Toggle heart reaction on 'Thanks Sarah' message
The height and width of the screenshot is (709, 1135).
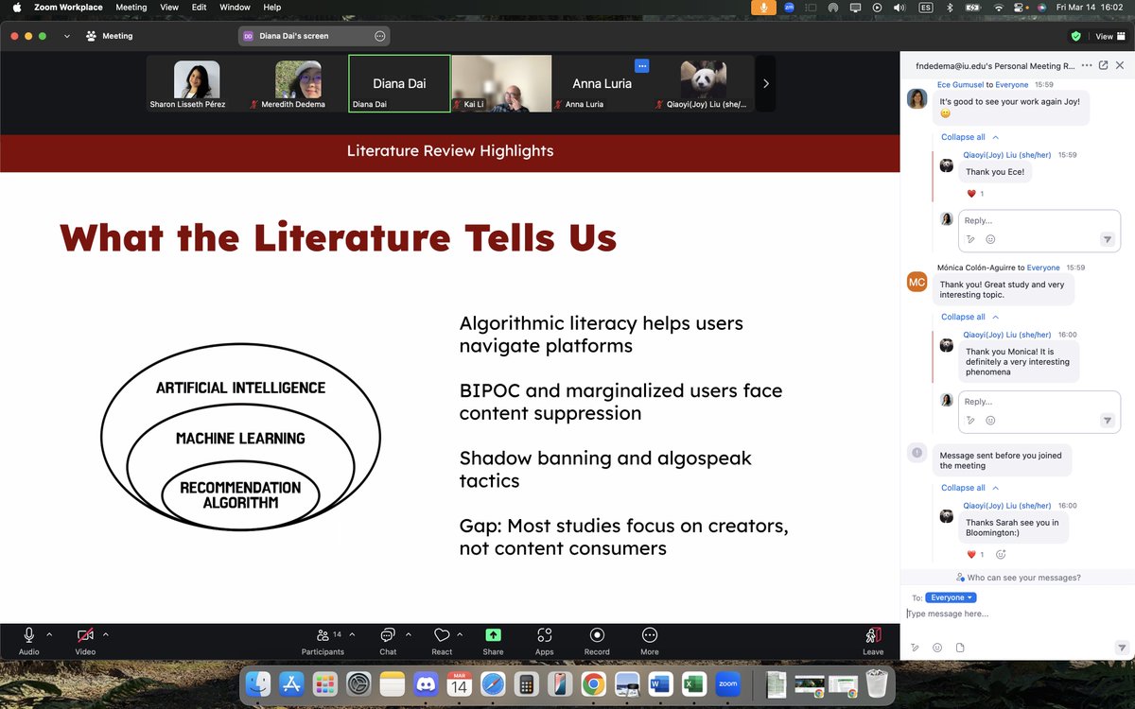tap(975, 555)
